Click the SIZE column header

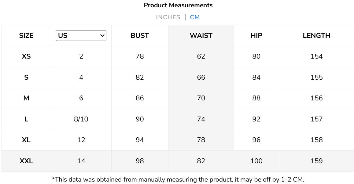(26, 36)
